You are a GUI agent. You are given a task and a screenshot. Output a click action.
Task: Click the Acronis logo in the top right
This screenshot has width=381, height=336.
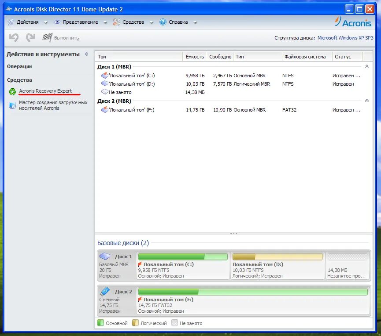[353, 22]
